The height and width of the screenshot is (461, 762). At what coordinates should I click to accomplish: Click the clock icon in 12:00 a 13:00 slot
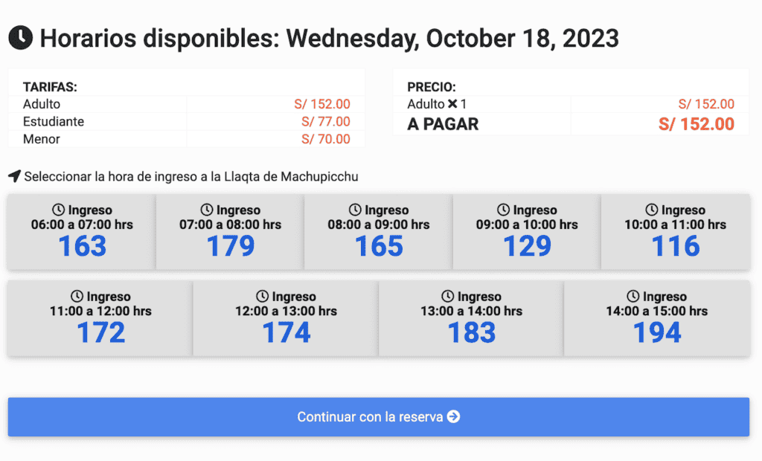[x=263, y=296]
